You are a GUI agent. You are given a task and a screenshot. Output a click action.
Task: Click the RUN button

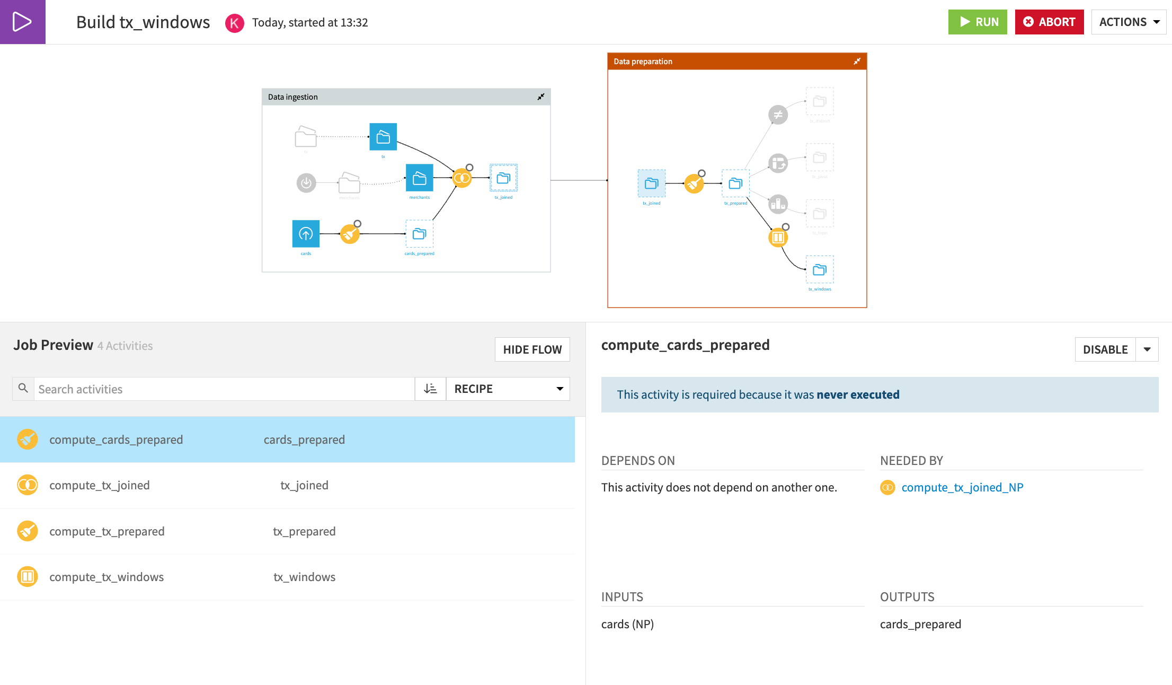[x=978, y=22]
